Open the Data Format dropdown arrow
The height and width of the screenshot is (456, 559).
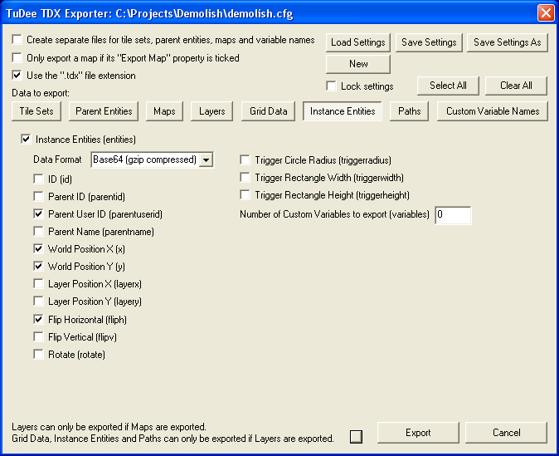click(x=206, y=159)
